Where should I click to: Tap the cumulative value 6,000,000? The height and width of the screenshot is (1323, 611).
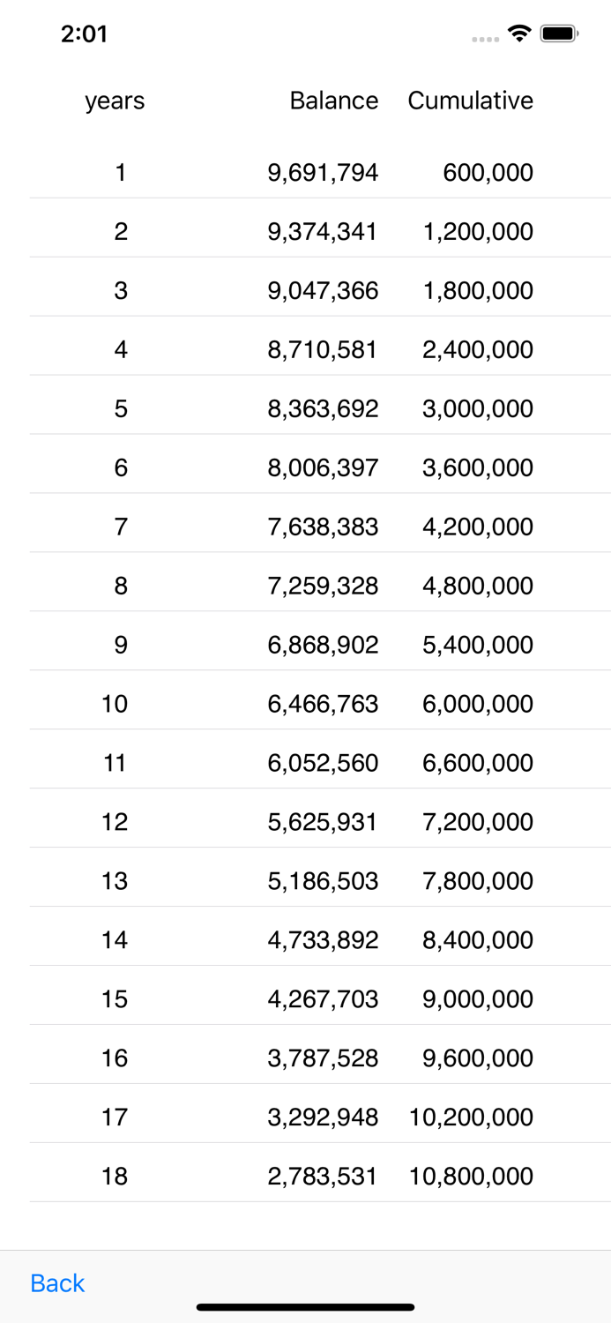click(x=488, y=703)
